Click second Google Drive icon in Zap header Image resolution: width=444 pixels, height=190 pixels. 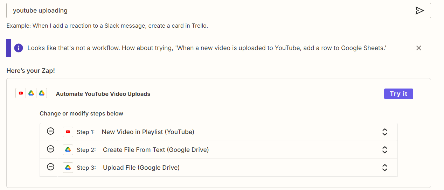point(42,93)
